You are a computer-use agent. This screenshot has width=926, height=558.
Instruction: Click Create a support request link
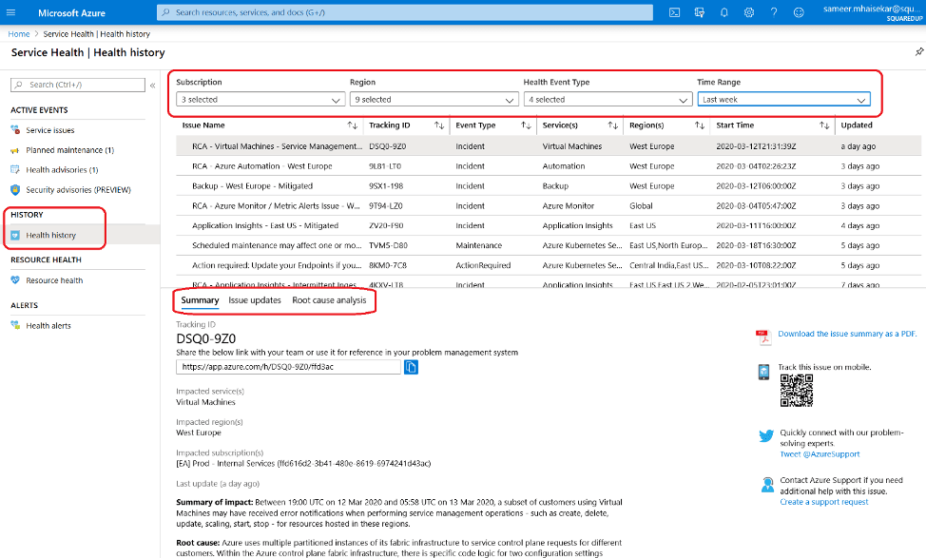[x=824, y=502]
